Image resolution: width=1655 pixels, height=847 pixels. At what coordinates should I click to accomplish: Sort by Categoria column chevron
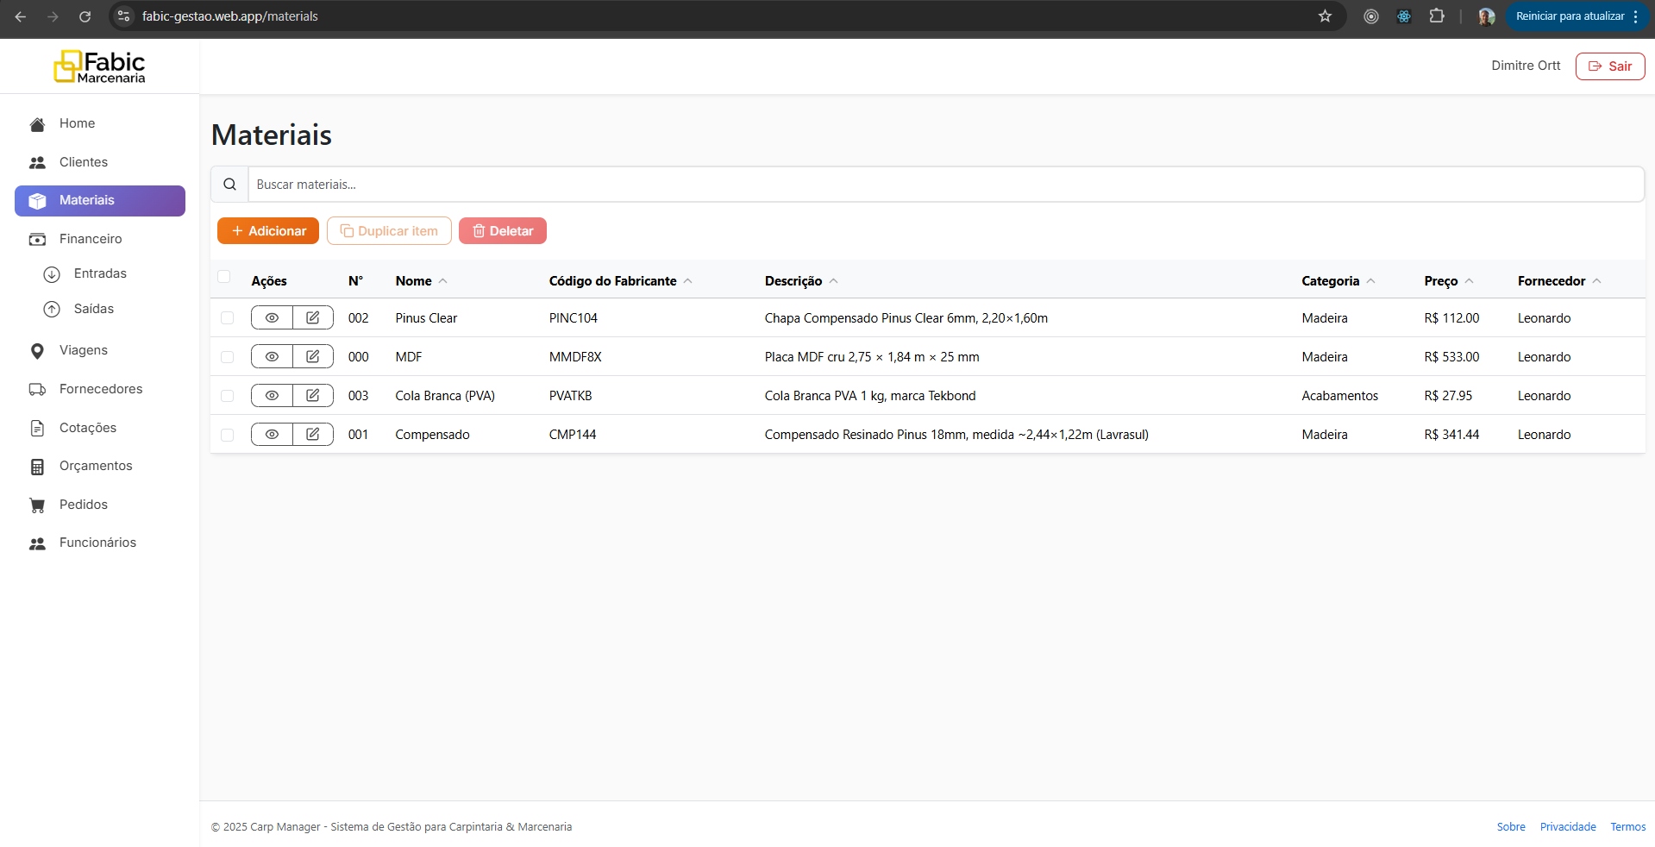1371,281
